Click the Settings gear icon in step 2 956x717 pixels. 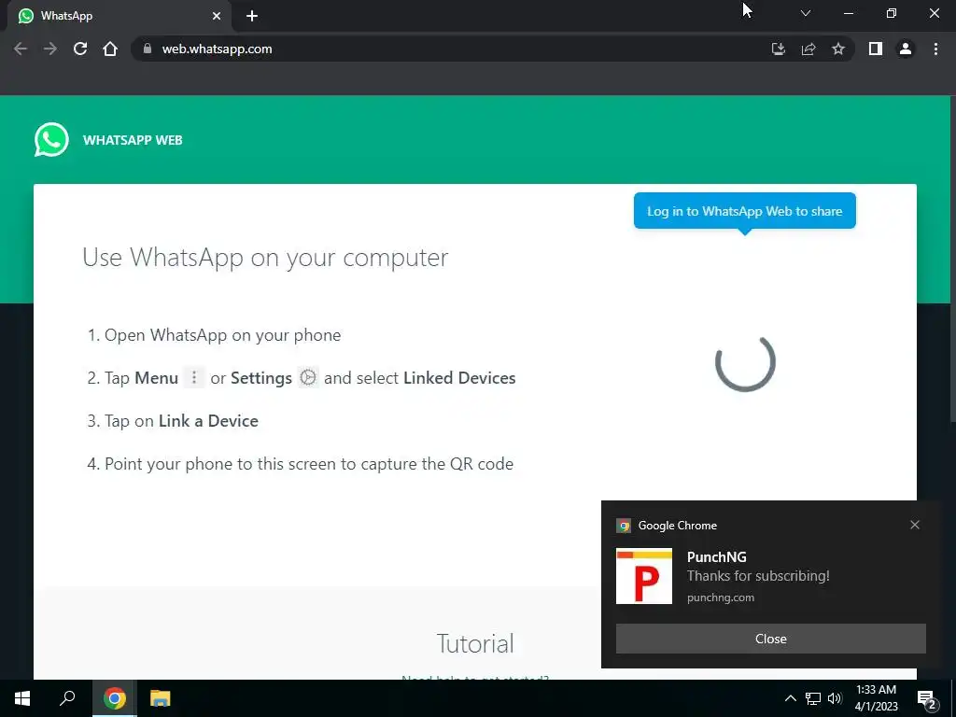(308, 377)
